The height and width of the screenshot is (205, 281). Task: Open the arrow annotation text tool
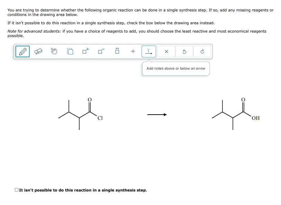(148, 51)
